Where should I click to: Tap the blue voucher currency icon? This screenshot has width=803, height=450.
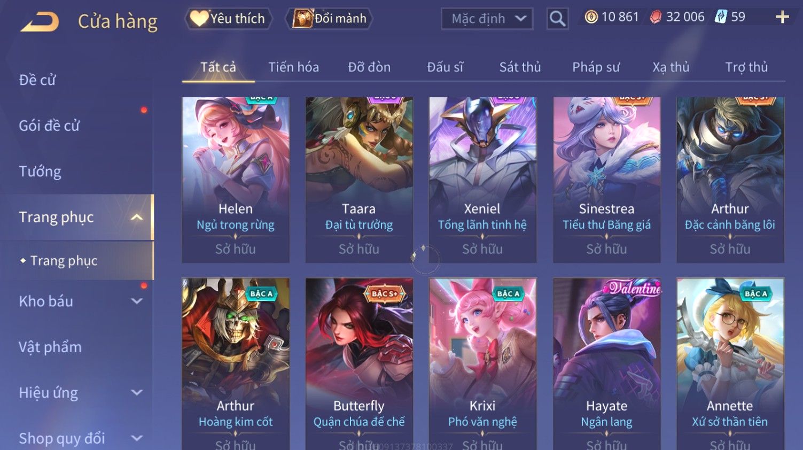pyautogui.click(x=721, y=17)
